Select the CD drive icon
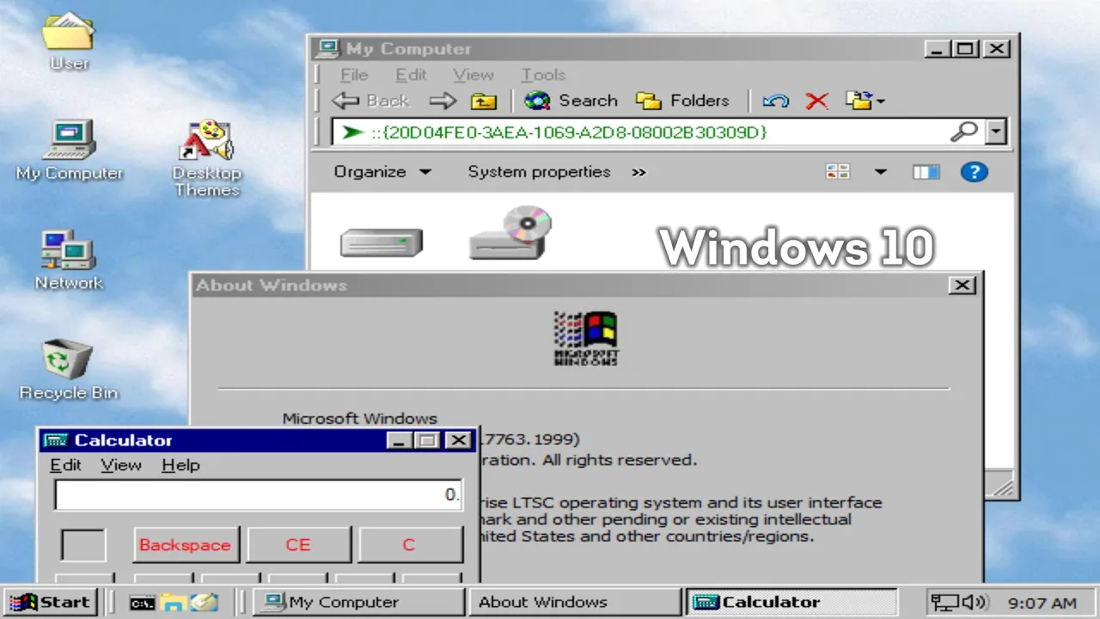Screen dimensions: 1100x619 [x=510, y=232]
